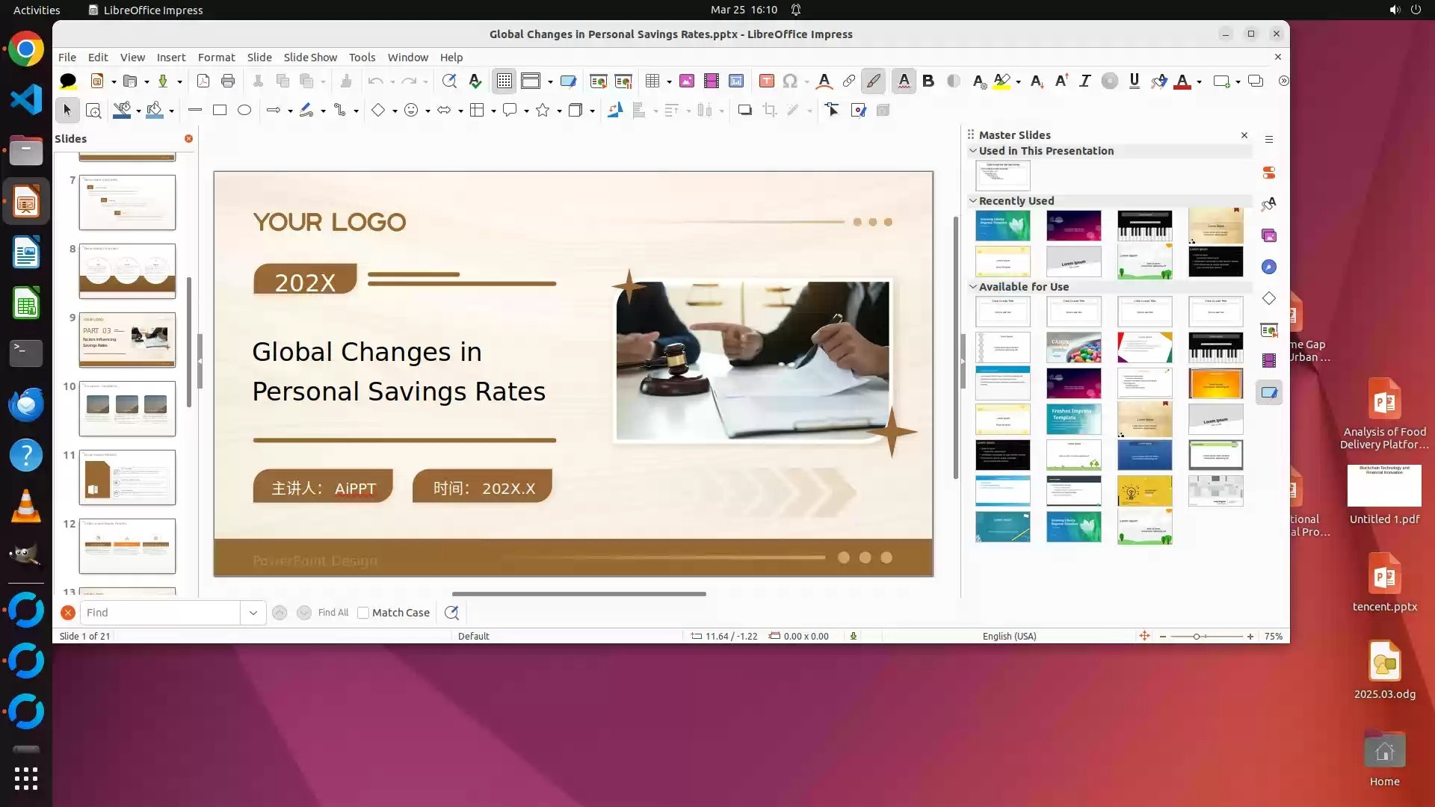Open the Slide Show menu

pos(310,58)
